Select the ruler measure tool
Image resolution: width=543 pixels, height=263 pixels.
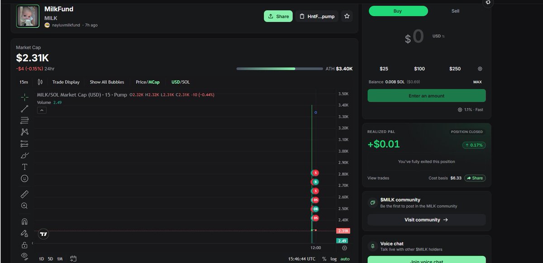[x=24, y=194]
